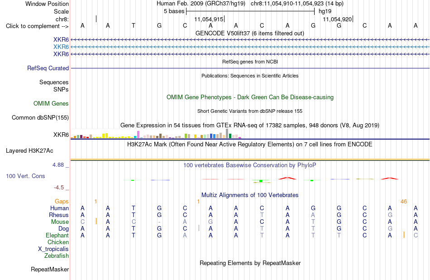This screenshot has width=430, height=280.
Task: Open 'Multiz Alignments of 100 Vertebrates' title
Action: tap(250, 195)
